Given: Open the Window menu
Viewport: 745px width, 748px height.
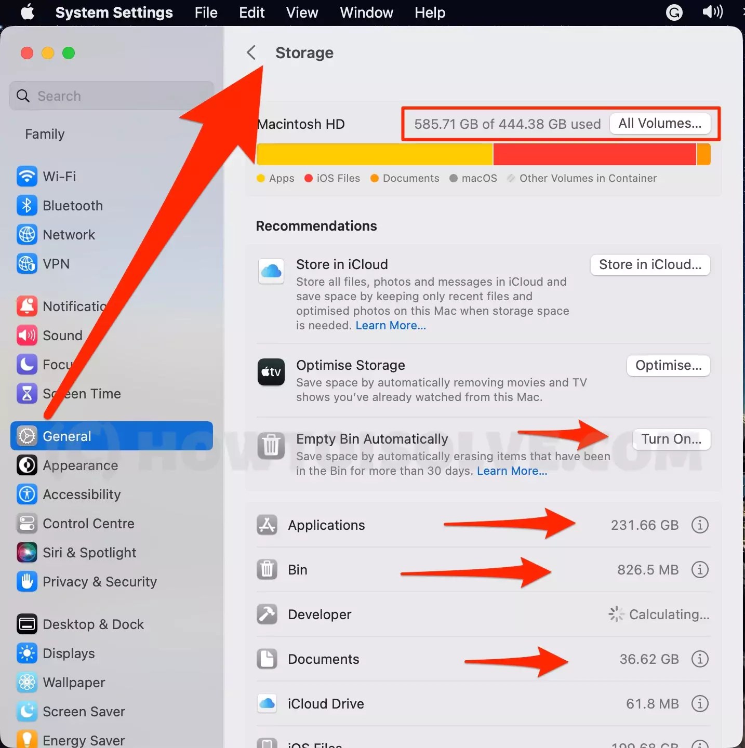Looking at the screenshot, I should 367,12.
